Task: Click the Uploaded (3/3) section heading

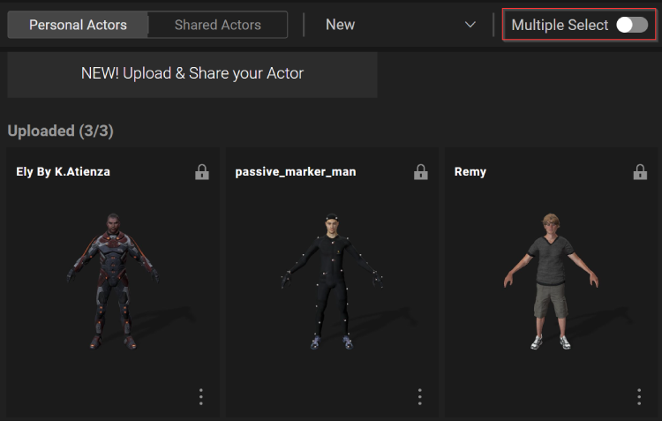Action: pyautogui.click(x=60, y=131)
